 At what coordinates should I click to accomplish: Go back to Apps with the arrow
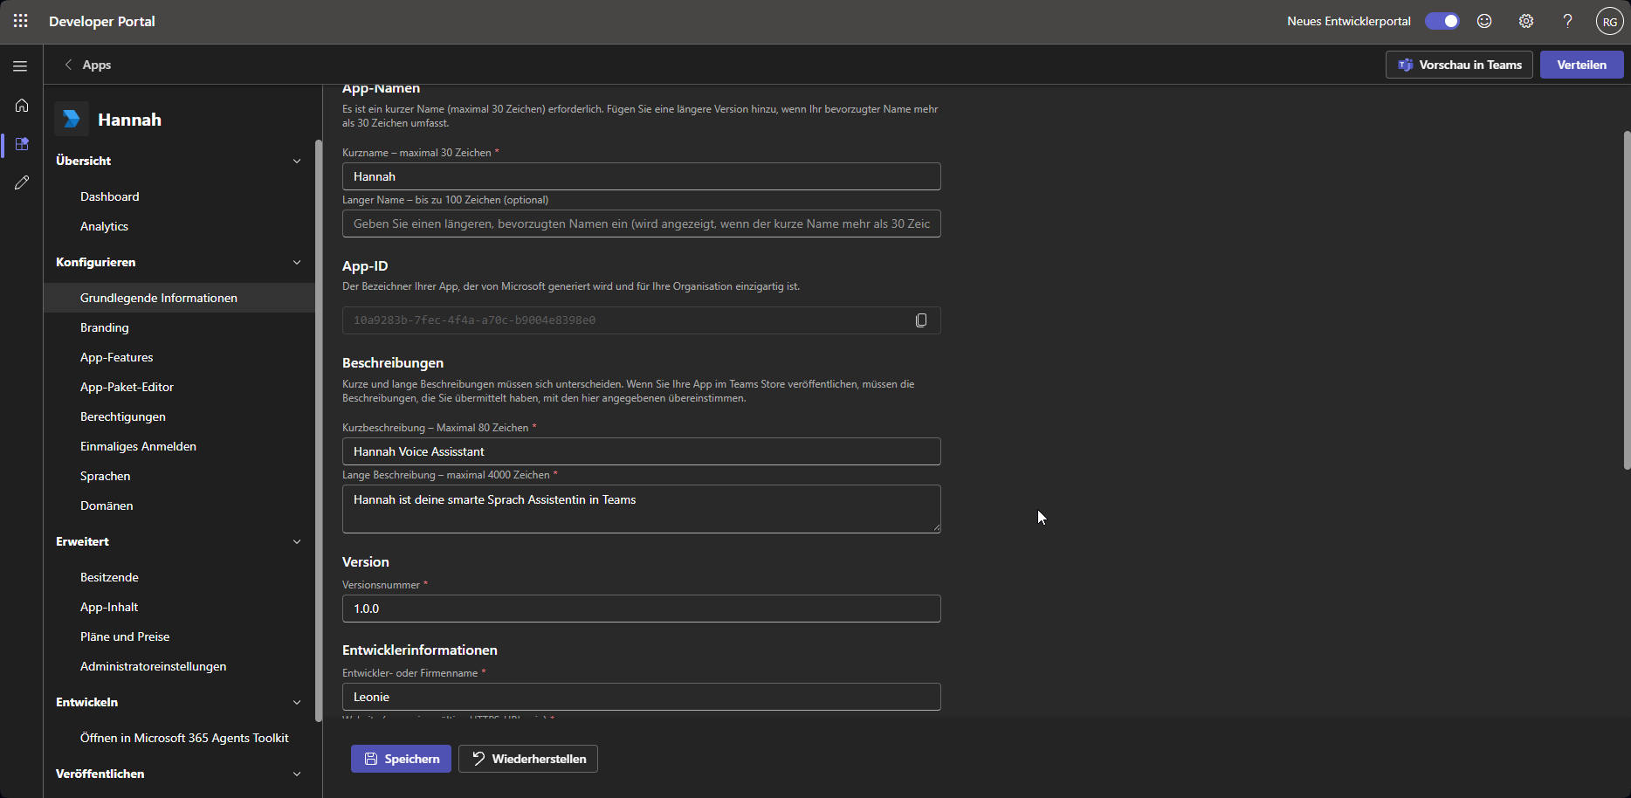68,65
